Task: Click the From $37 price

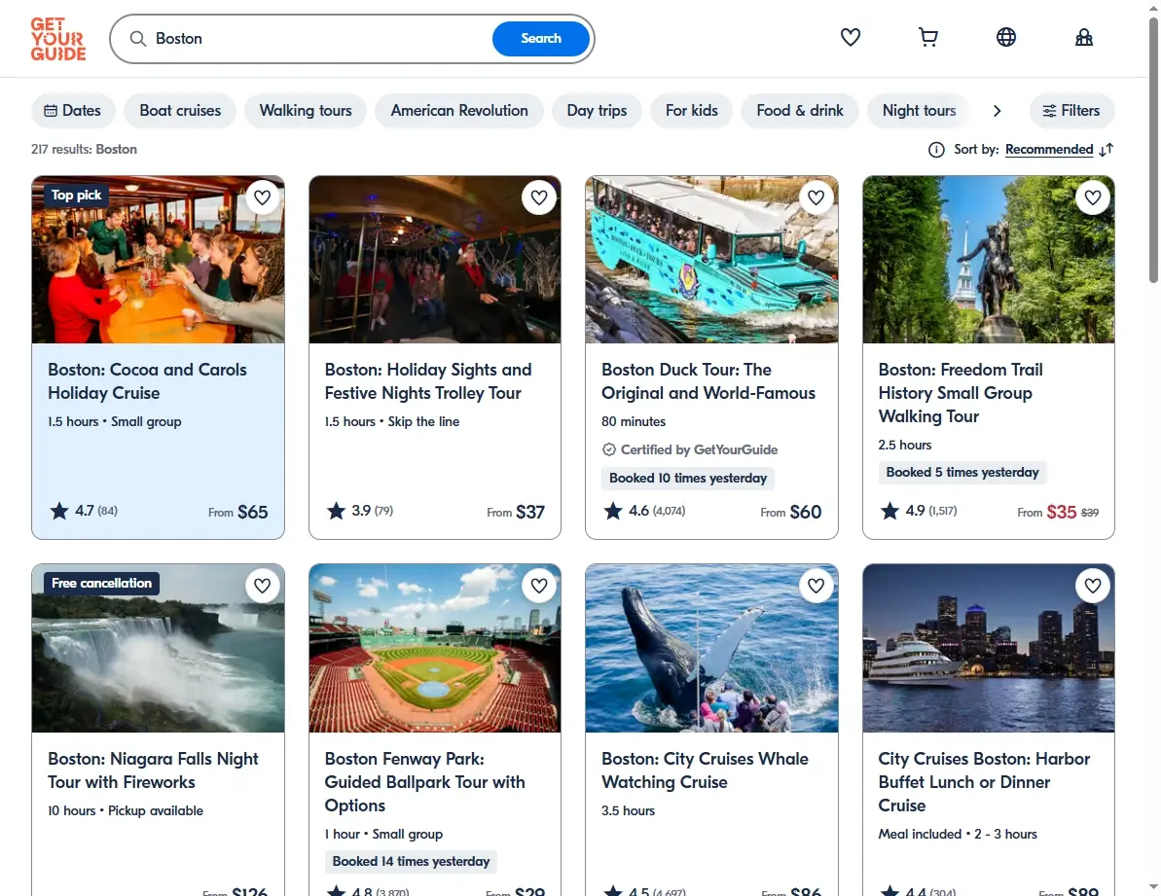Action: 516,512
